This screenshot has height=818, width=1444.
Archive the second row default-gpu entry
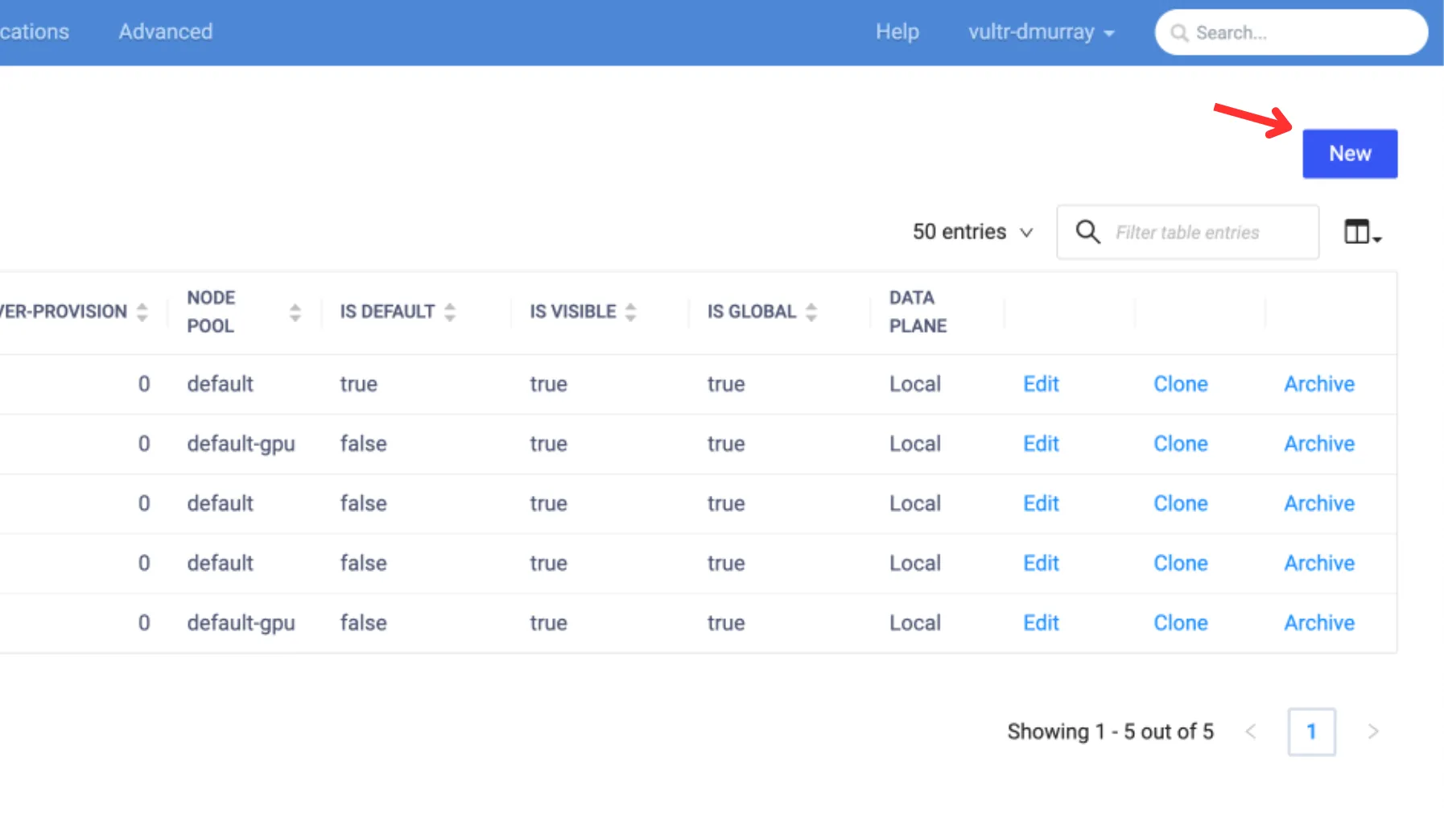[1319, 444]
